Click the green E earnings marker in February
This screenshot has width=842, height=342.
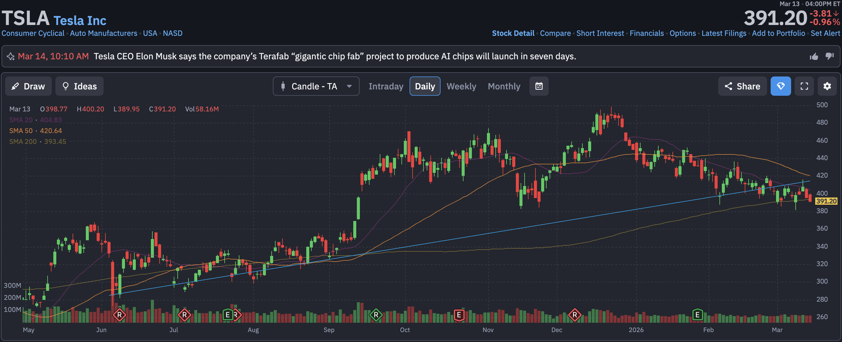coord(697,315)
